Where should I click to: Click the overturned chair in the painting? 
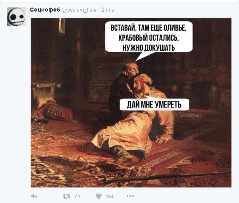coord(44,94)
